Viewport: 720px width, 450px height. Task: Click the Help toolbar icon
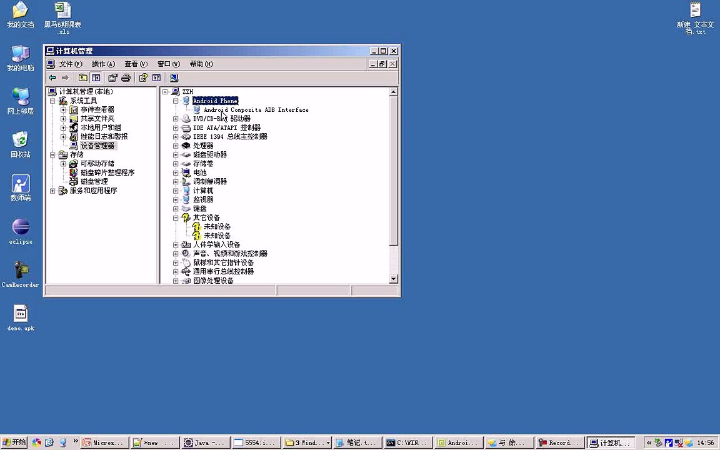tap(143, 77)
